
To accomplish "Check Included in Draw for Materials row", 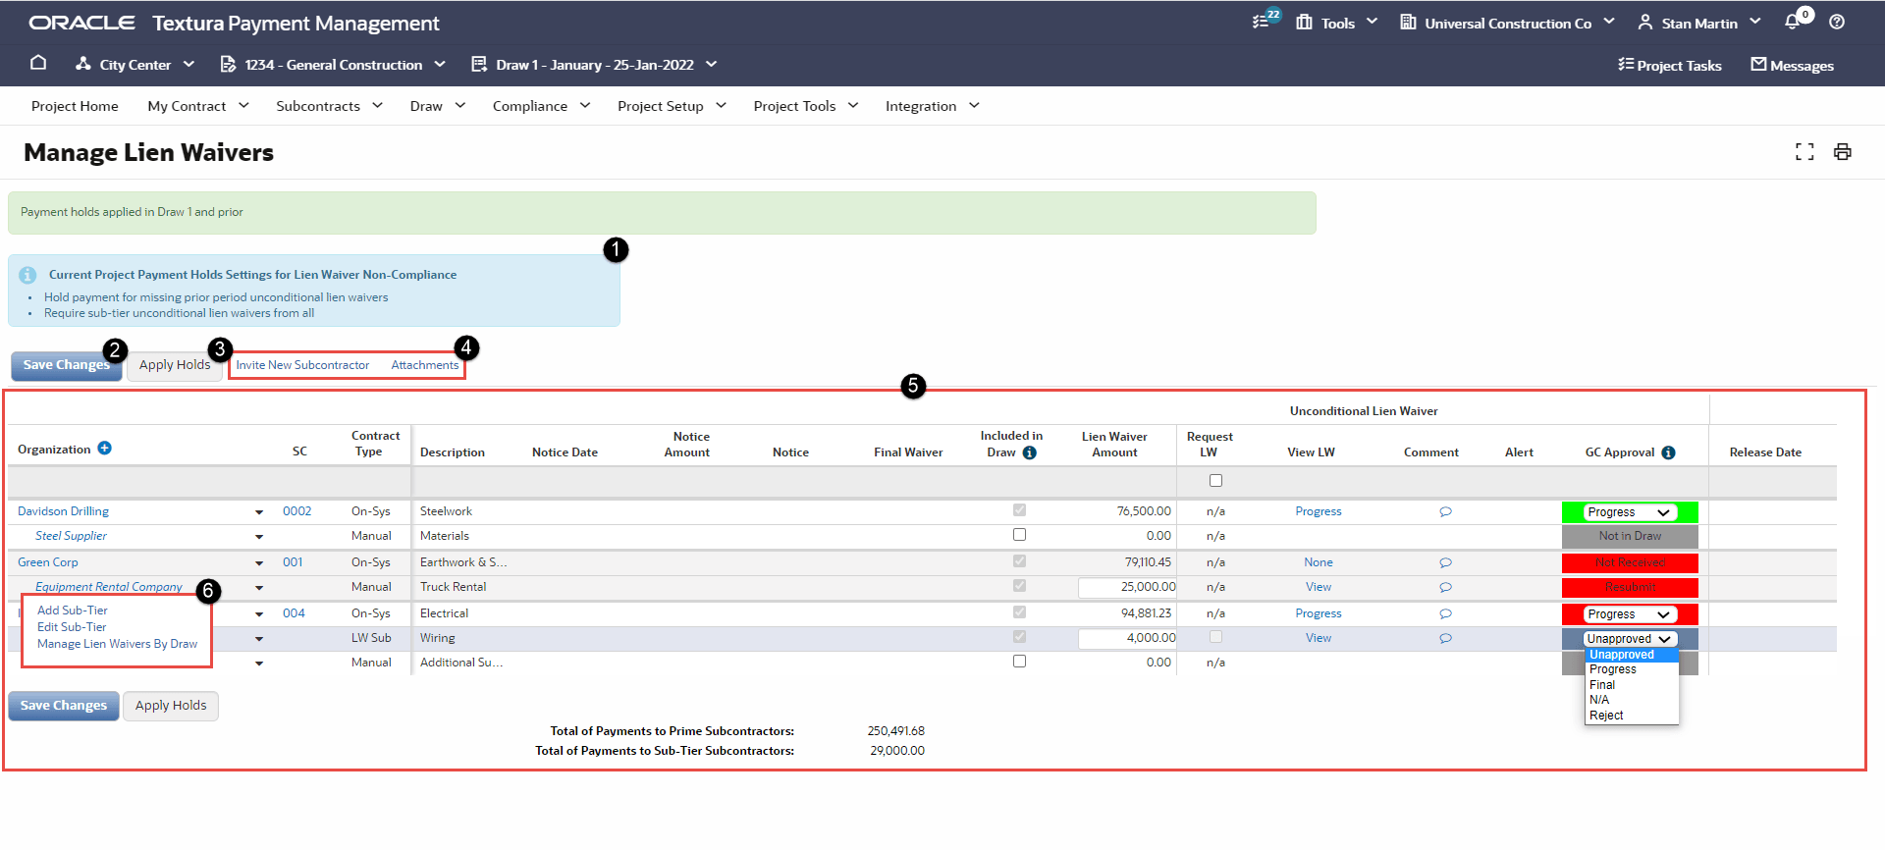I will point(1019,535).
